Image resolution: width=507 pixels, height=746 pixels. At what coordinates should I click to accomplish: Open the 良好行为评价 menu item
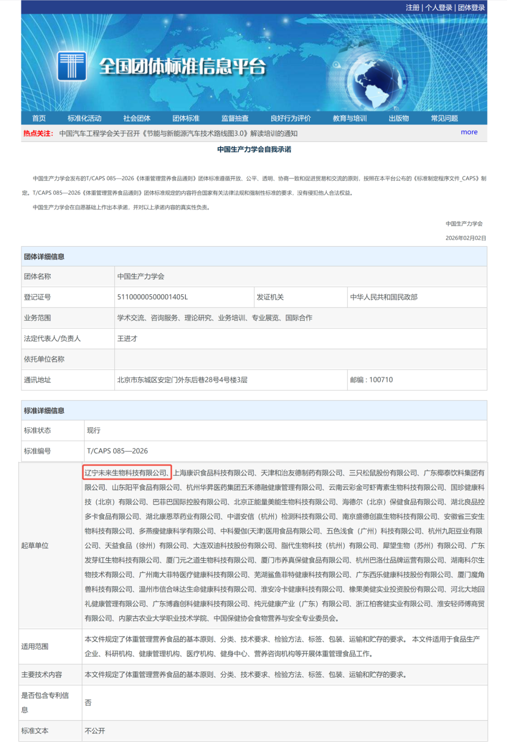pyautogui.click(x=291, y=118)
